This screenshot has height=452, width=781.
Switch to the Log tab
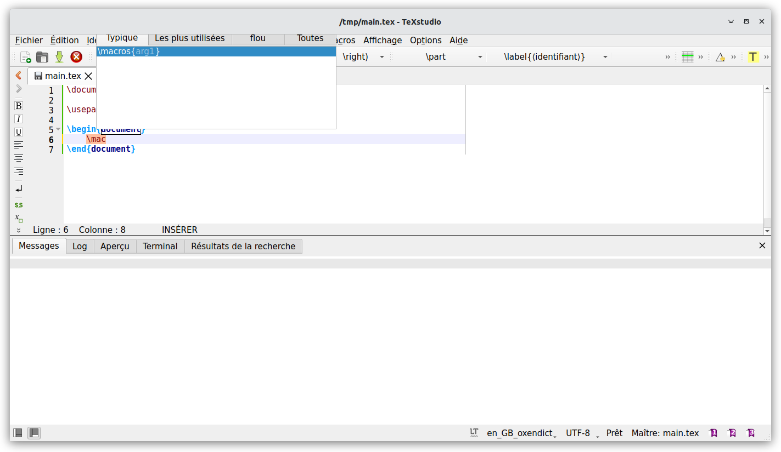[80, 246]
